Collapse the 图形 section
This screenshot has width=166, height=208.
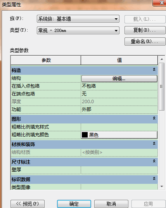(154, 118)
